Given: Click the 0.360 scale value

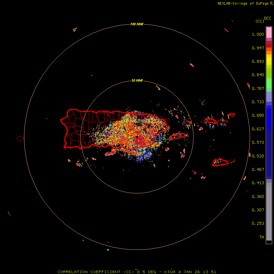Looking at the screenshot, I should point(258,197).
